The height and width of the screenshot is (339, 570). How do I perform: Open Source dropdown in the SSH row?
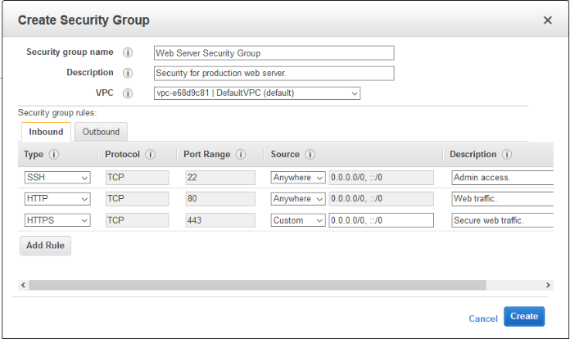tap(298, 178)
